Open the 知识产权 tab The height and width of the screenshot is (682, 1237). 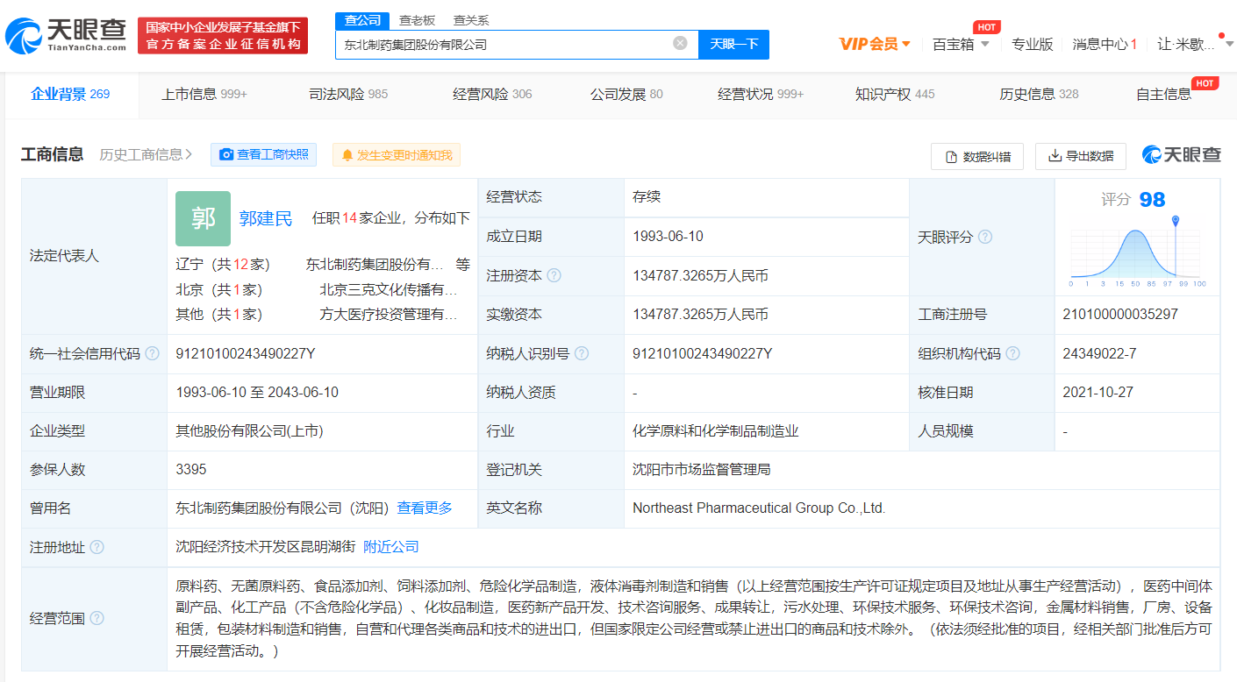coord(894,94)
